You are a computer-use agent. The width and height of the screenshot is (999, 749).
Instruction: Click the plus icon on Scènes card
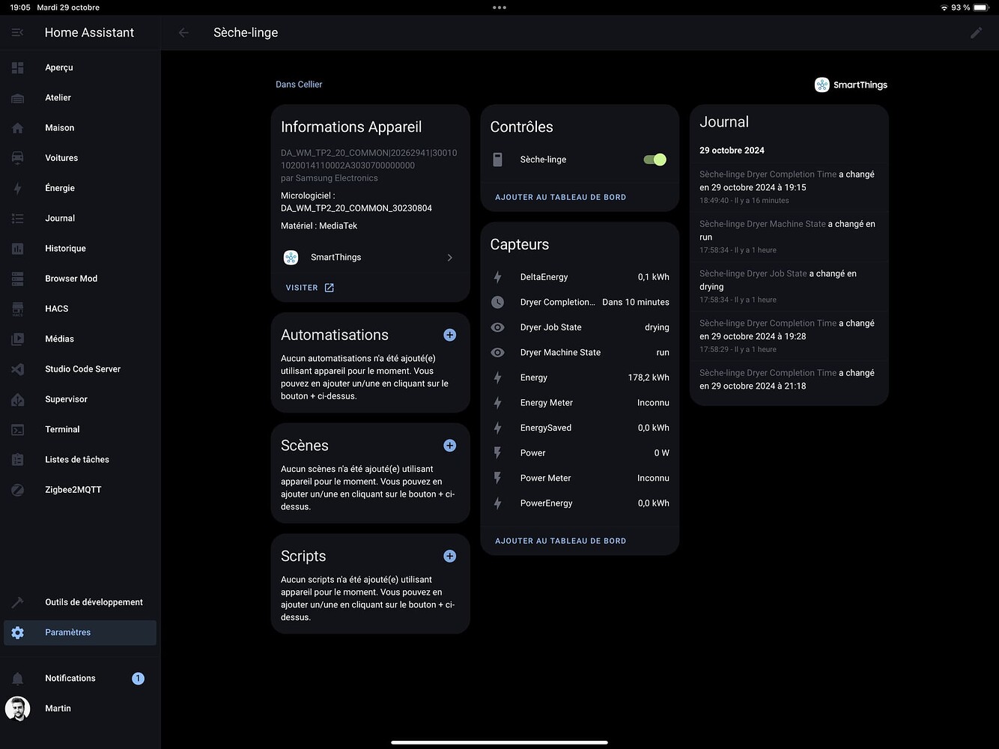coord(449,445)
